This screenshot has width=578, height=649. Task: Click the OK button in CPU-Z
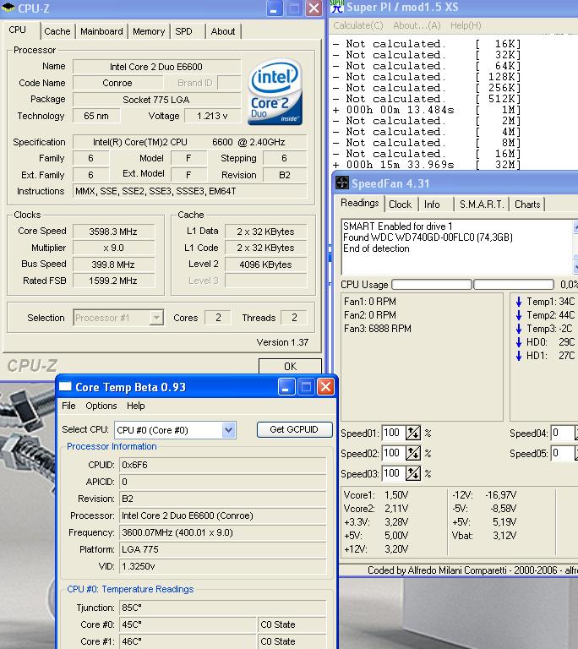[290, 366]
